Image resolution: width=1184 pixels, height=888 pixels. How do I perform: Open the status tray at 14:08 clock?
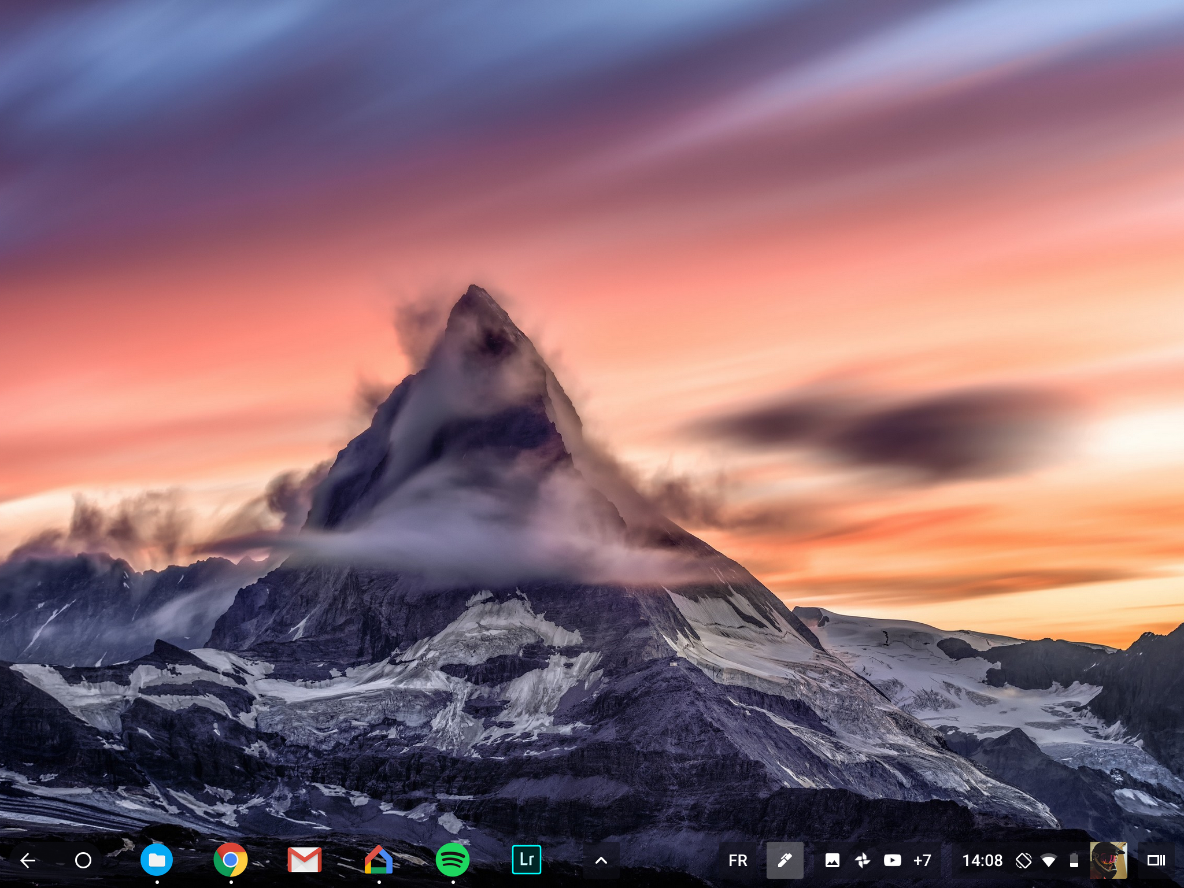(x=982, y=860)
